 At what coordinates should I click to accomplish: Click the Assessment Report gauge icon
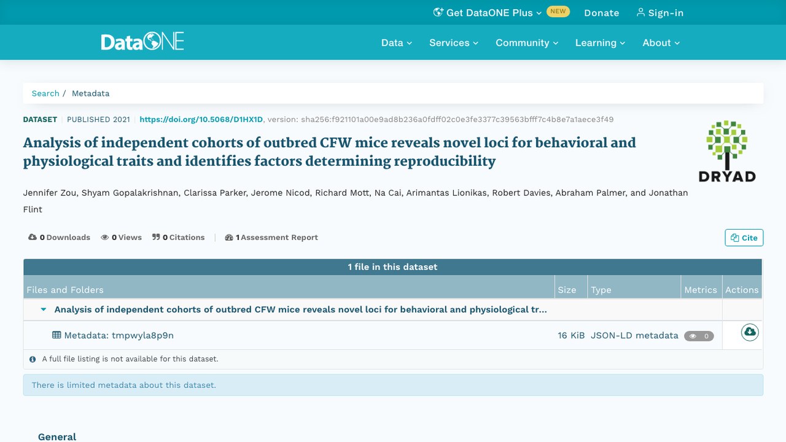pos(229,237)
